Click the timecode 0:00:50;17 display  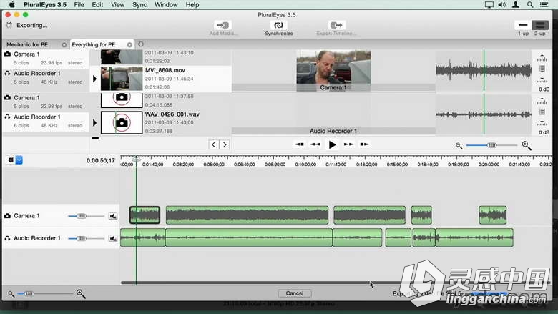click(101, 160)
